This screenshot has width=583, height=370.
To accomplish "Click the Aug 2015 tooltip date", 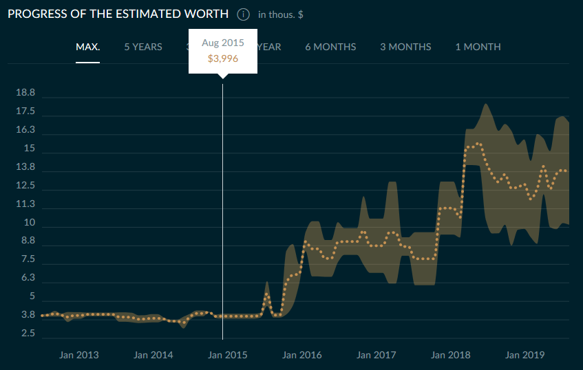I will click(x=222, y=43).
